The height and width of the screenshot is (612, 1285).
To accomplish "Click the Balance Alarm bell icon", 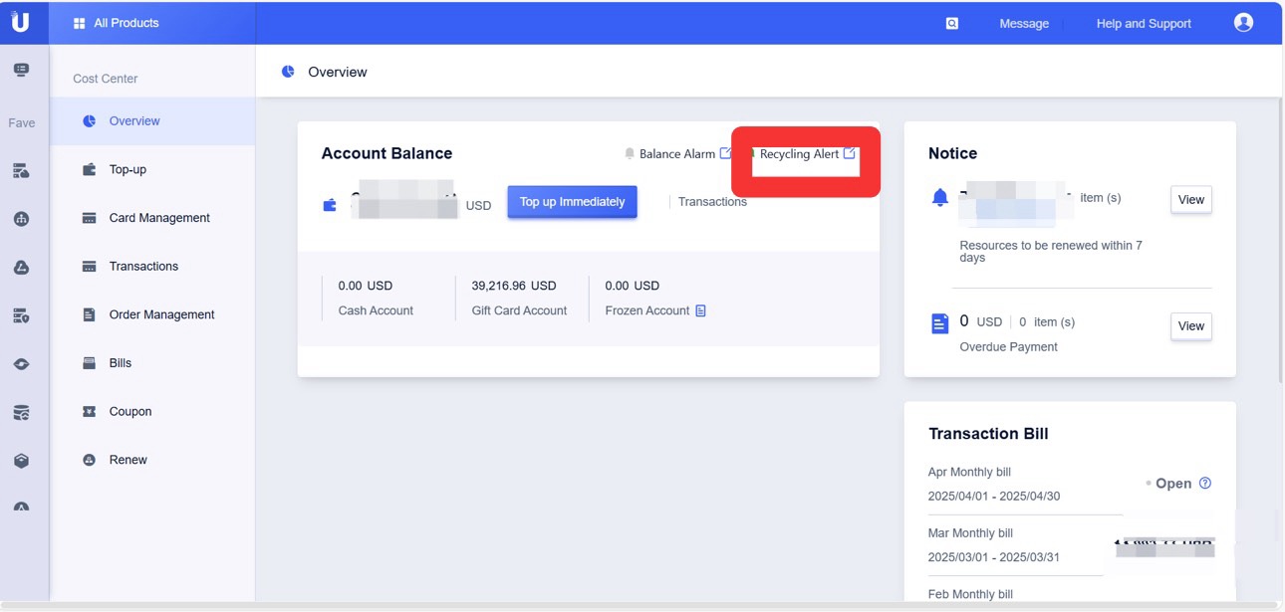I will click(630, 154).
